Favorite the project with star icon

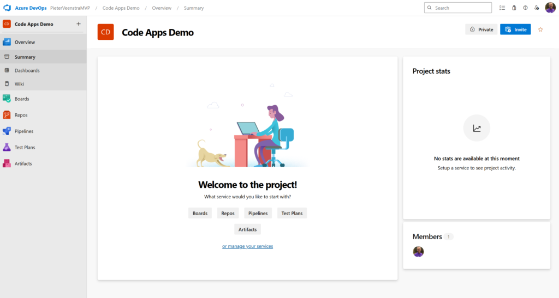coord(540,29)
